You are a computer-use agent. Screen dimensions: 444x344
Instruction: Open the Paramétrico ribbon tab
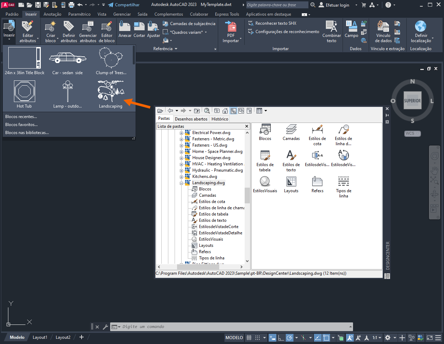click(79, 14)
